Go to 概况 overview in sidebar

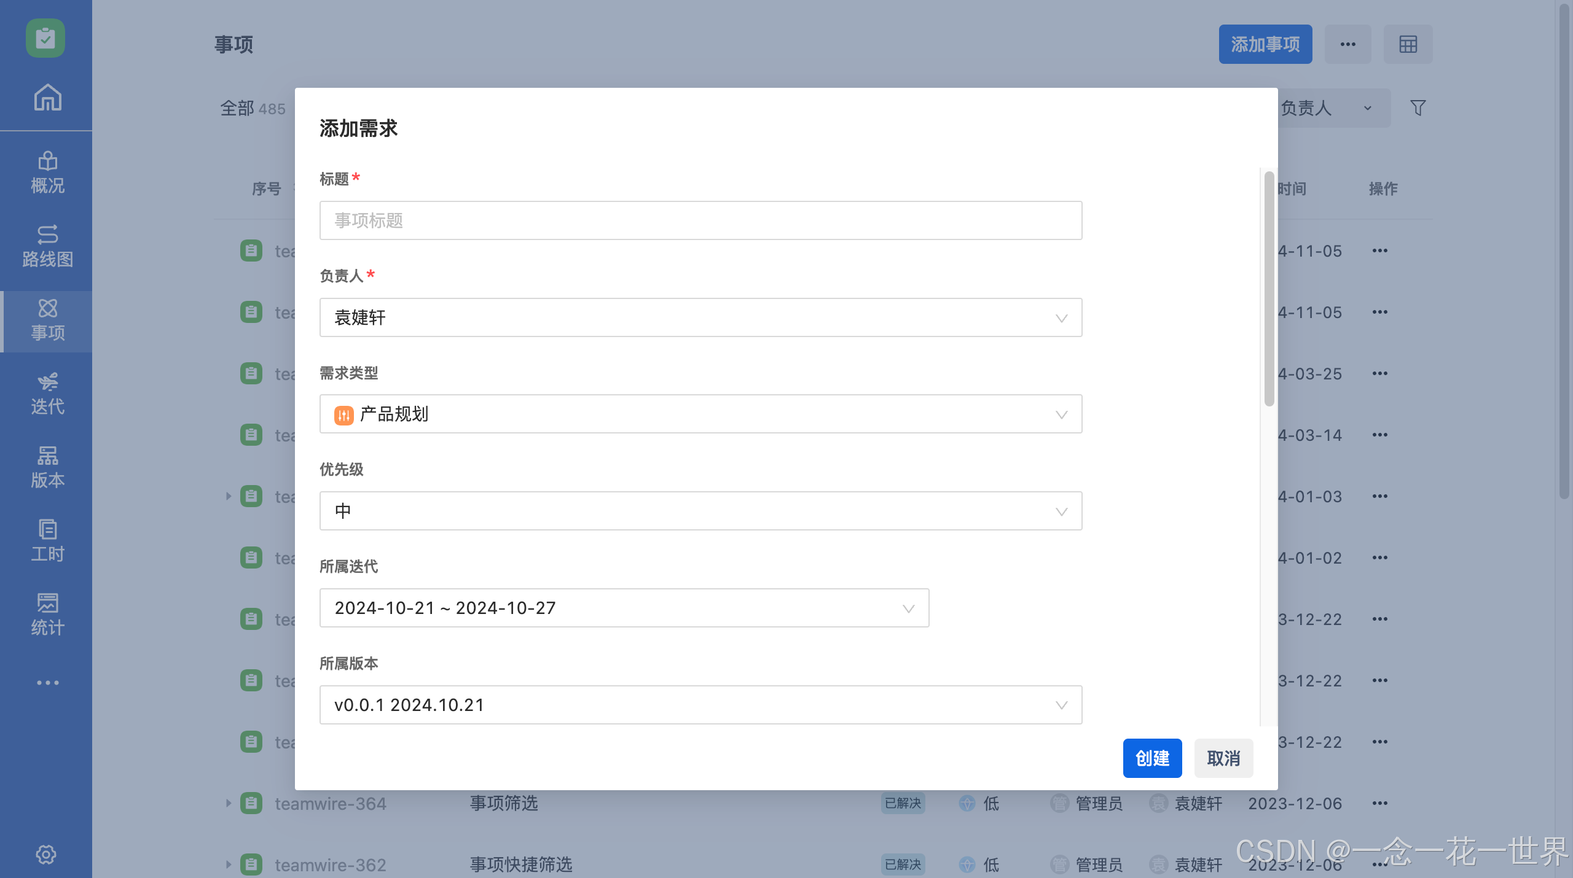pyautogui.click(x=47, y=173)
